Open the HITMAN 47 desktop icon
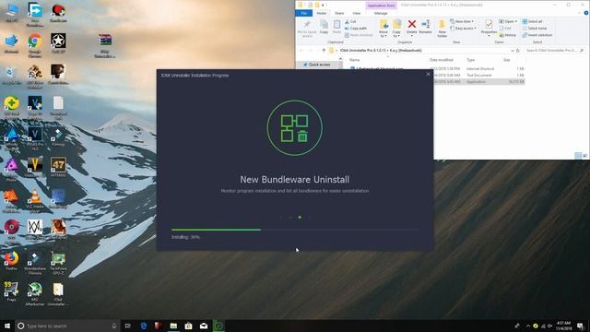The width and height of the screenshot is (590, 332). [58, 168]
